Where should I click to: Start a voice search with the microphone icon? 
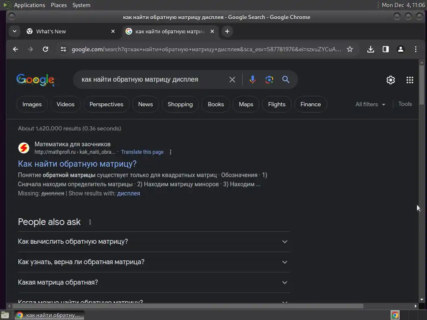point(252,80)
